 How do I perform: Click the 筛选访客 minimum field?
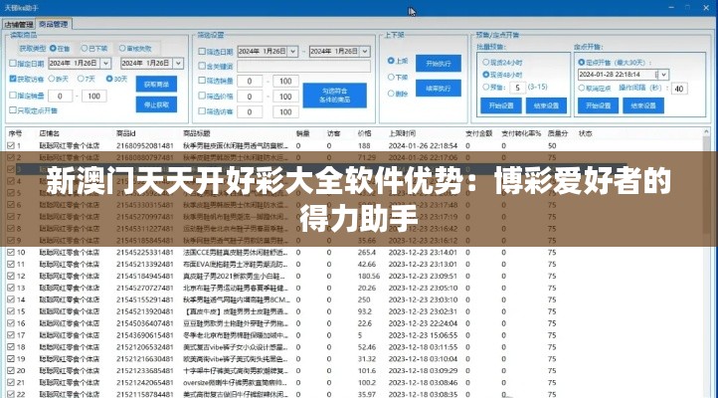tap(250, 111)
